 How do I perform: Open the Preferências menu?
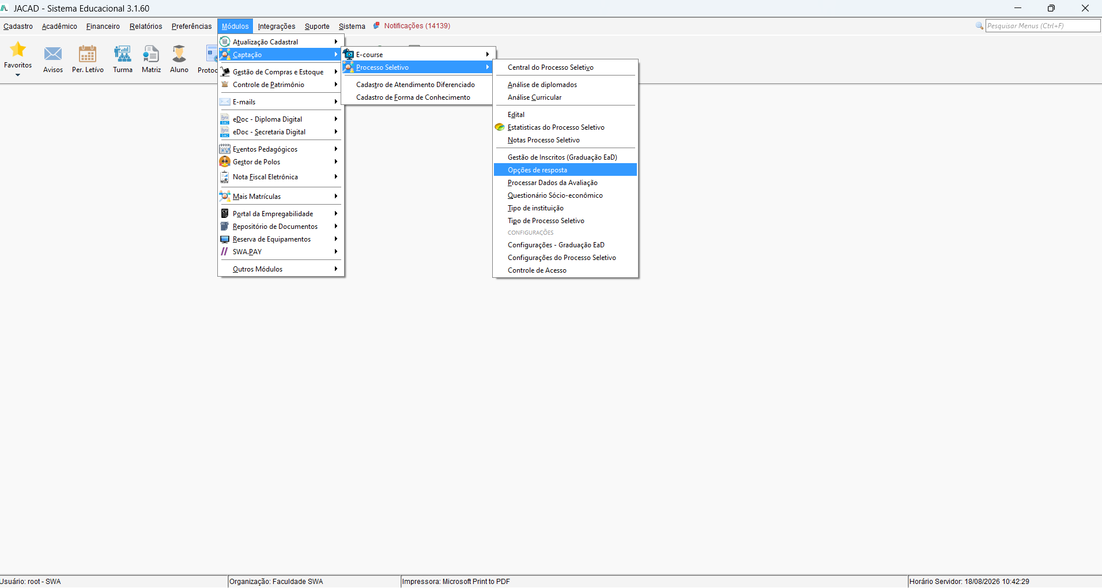click(x=191, y=26)
